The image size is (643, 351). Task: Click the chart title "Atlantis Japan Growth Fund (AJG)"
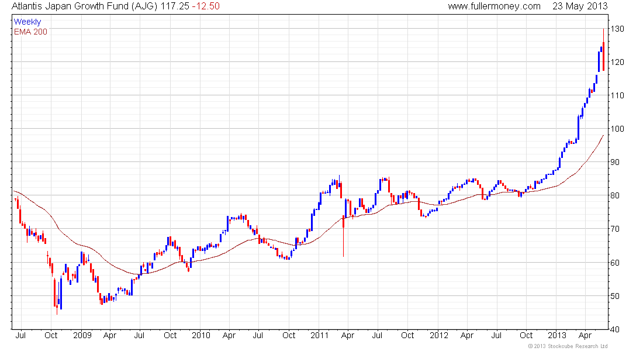coord(85,6)
